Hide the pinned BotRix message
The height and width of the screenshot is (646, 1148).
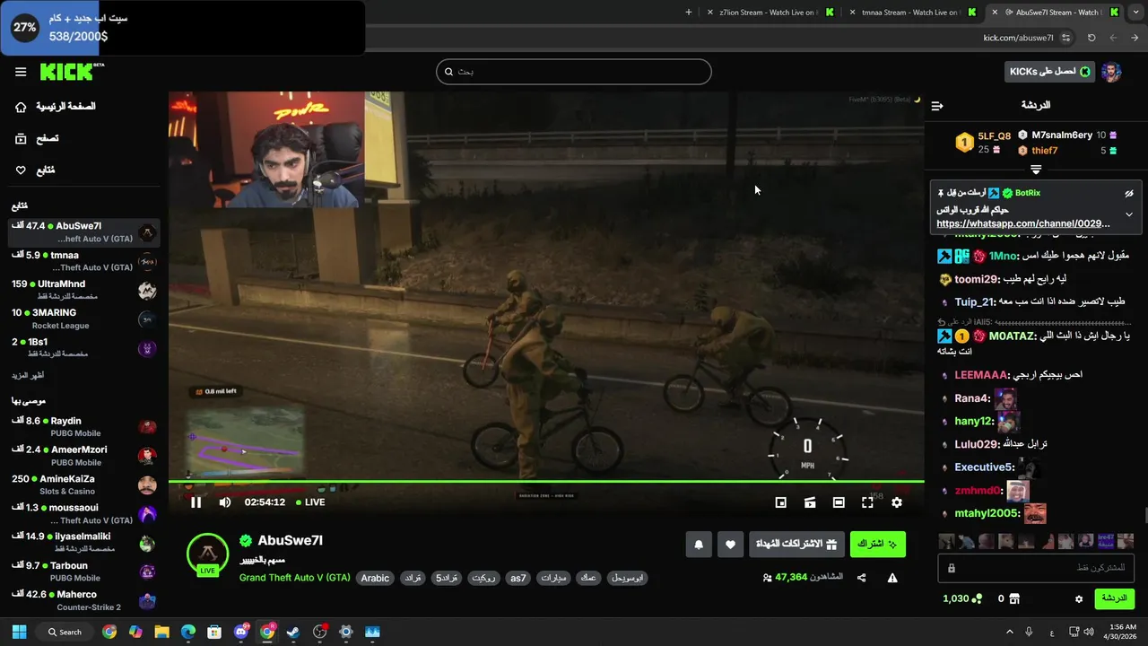click(1129, 193)
